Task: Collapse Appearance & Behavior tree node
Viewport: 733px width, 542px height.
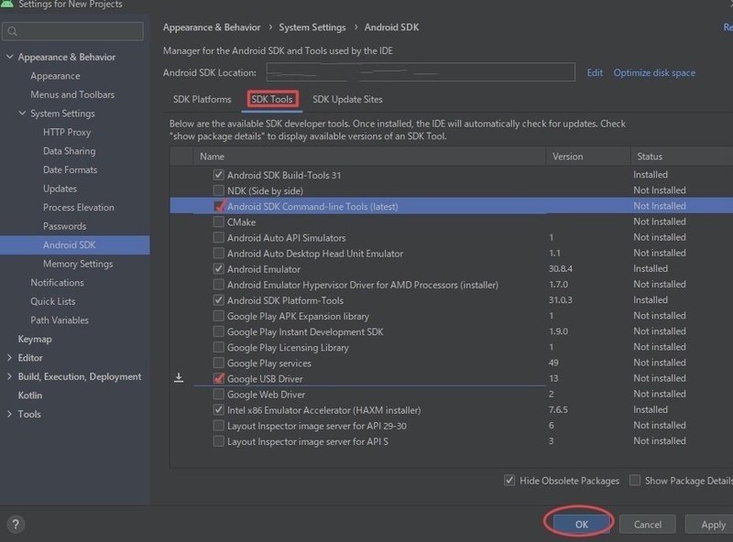Action: point(9,57)
